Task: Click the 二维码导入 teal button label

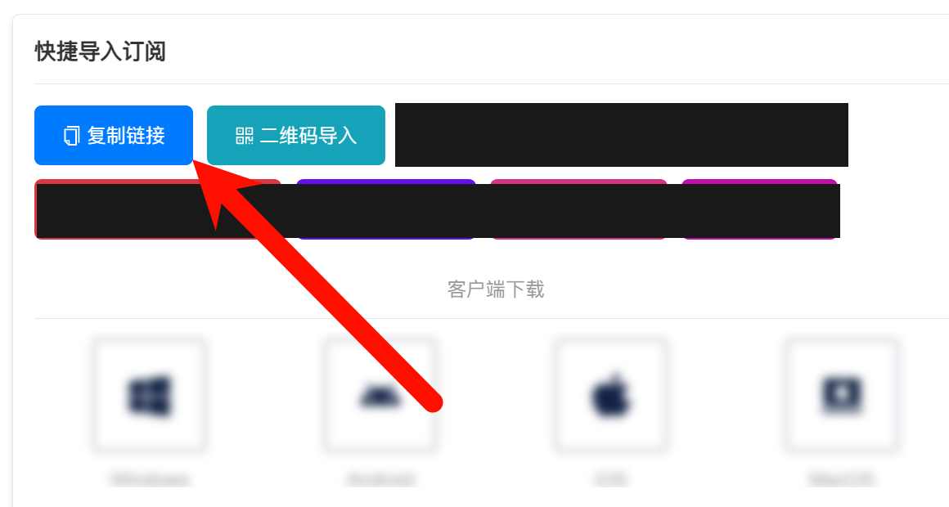Action: point(308,136)
